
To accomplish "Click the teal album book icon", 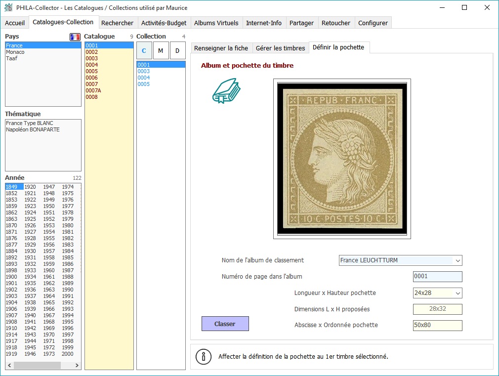I will (226, 91).
